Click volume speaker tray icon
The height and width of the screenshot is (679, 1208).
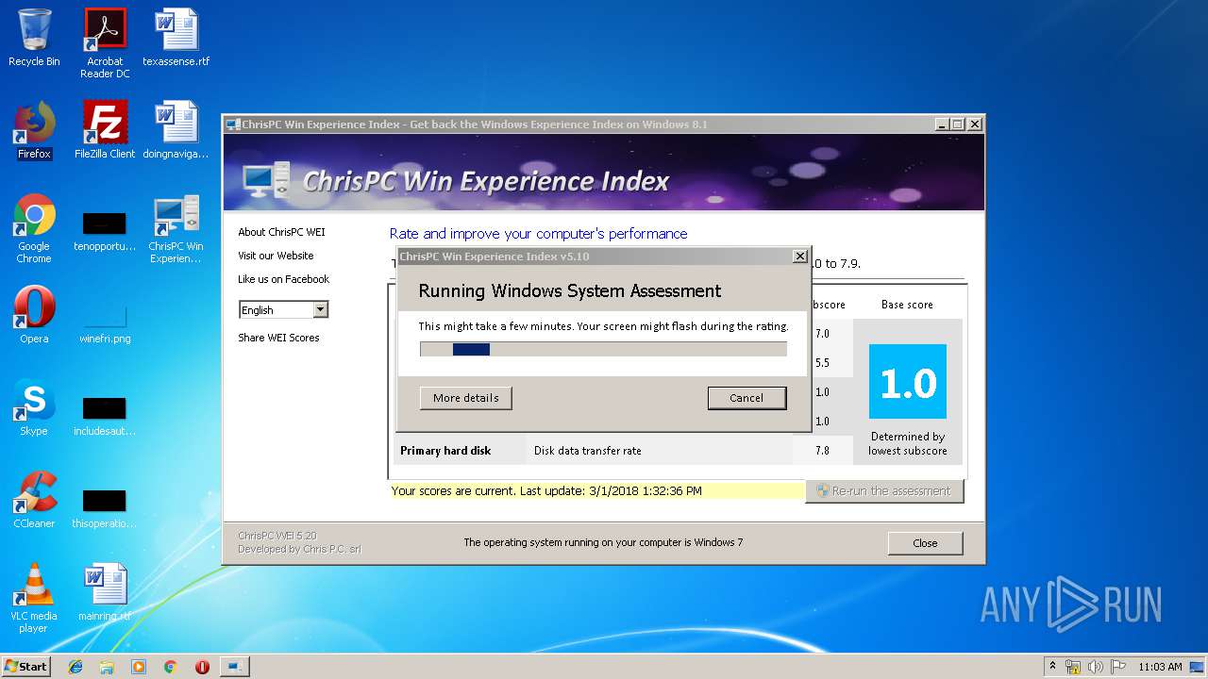[1096, 667]
